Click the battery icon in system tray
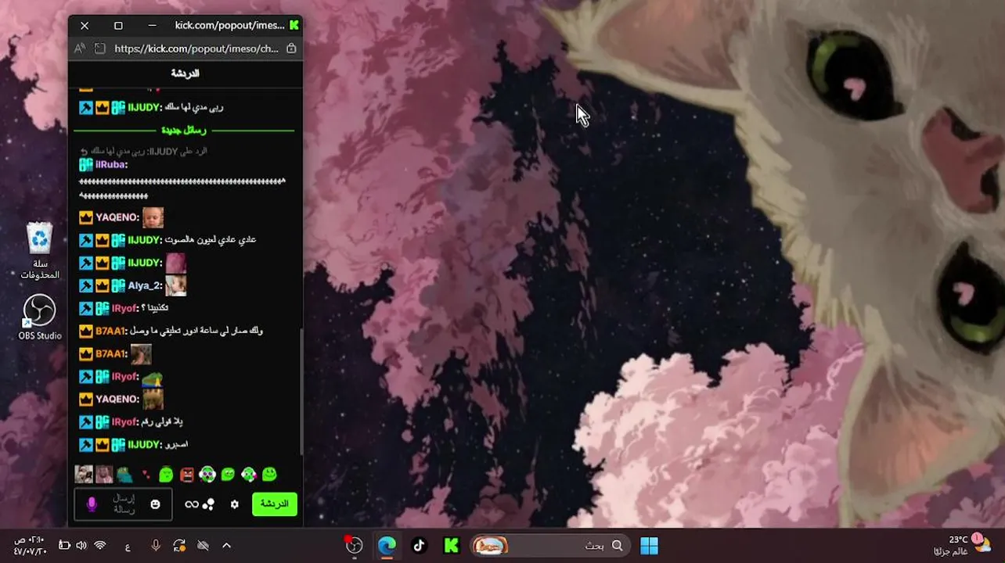Screen dimensions: 1005x563 (64, 546)
